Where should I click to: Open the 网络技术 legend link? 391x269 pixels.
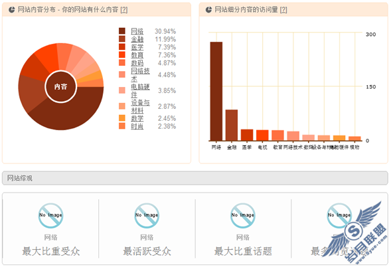(x=140, y=74)
